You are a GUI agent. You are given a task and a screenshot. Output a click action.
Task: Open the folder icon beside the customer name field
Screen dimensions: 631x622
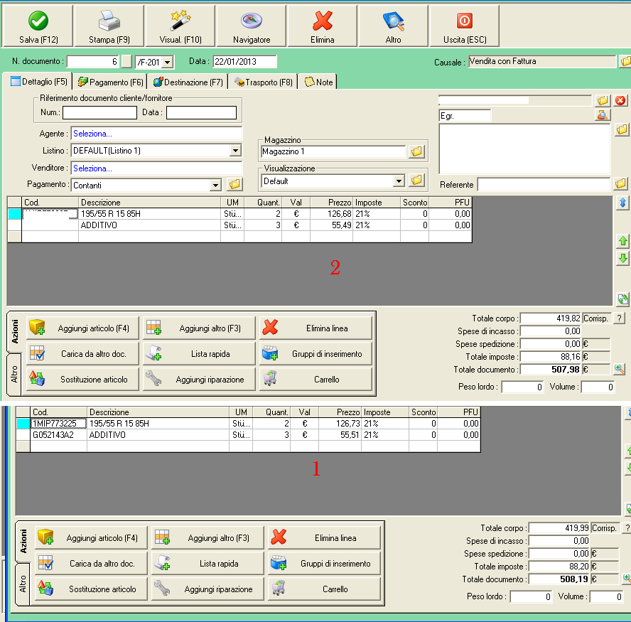(x=603, y=100)
